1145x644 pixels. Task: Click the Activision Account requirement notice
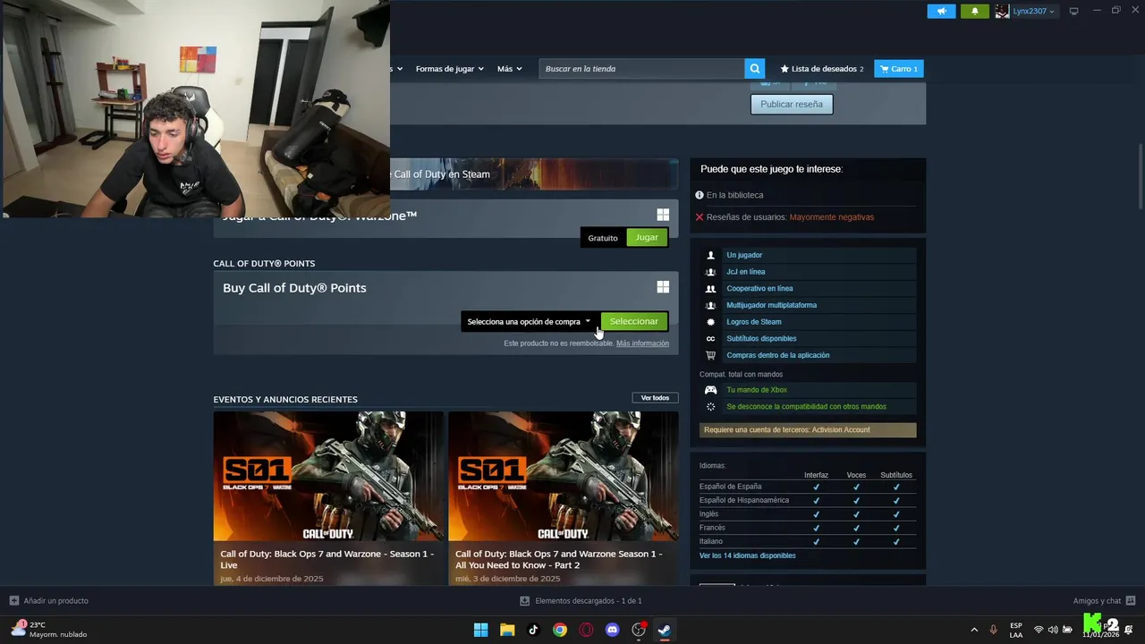(808, 430)
